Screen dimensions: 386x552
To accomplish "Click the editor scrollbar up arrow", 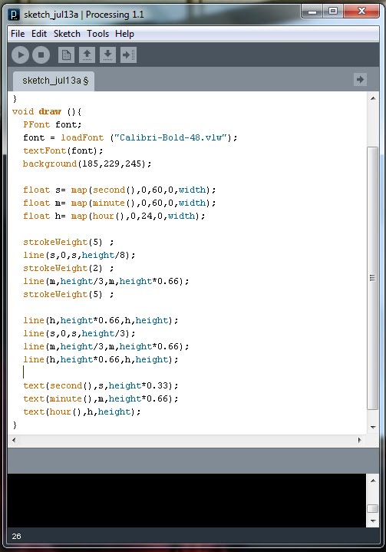I will [x=373, y=98].
